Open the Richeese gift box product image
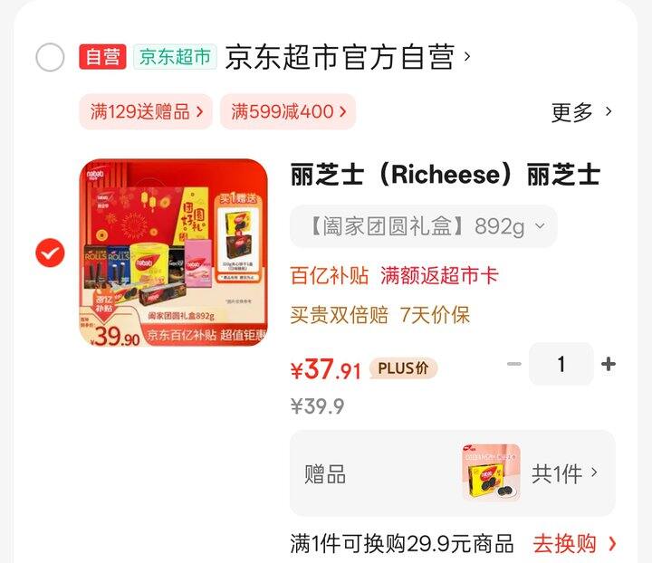652x563 pixels. [173, 253]
